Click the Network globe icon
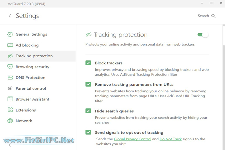Screen dimensions: 225x150 (10, 121)
